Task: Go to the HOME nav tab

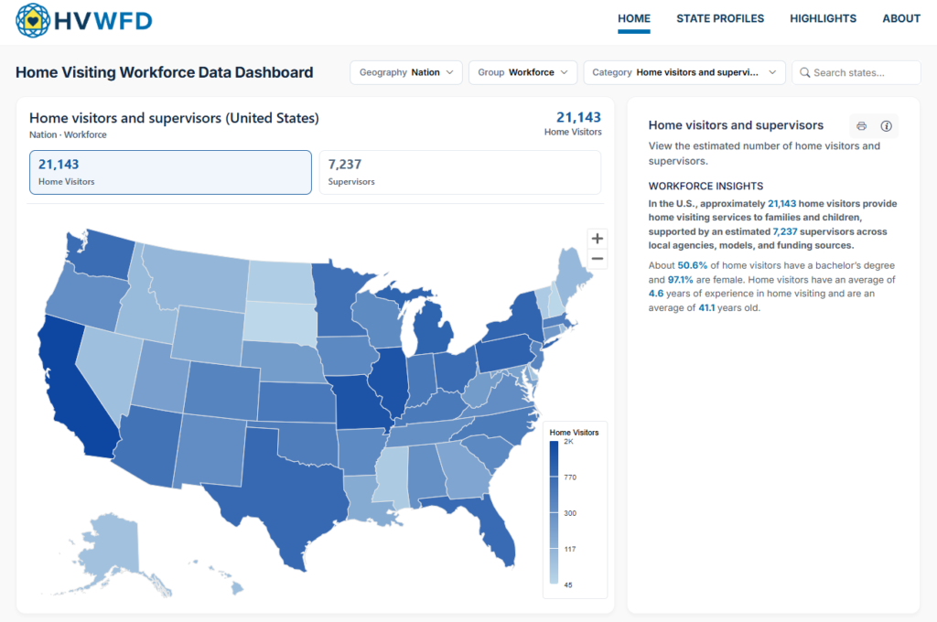Action: coord(634,18)
